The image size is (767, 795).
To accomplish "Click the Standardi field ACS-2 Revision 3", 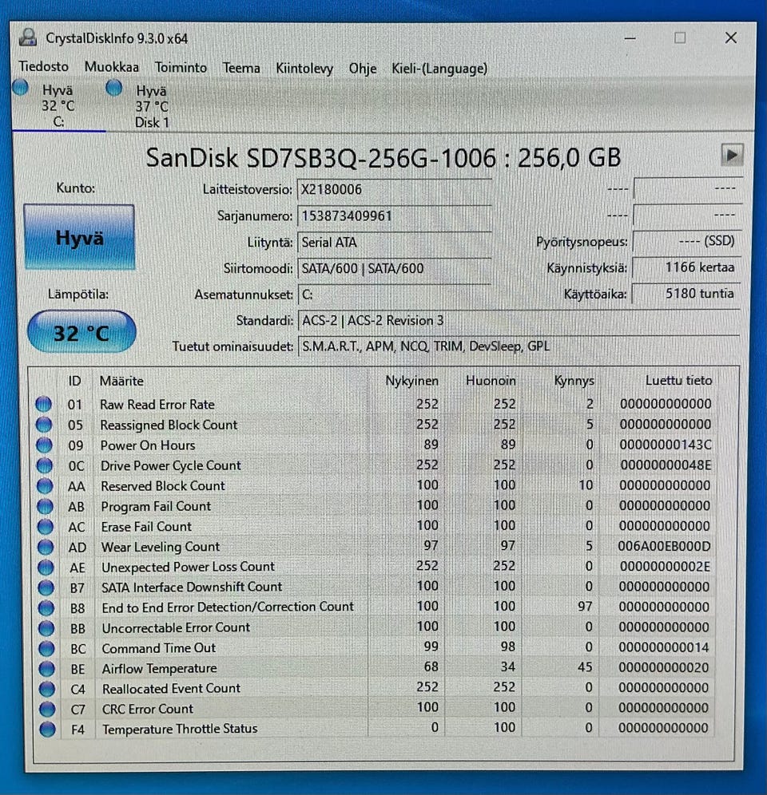I will click(519, 320).
